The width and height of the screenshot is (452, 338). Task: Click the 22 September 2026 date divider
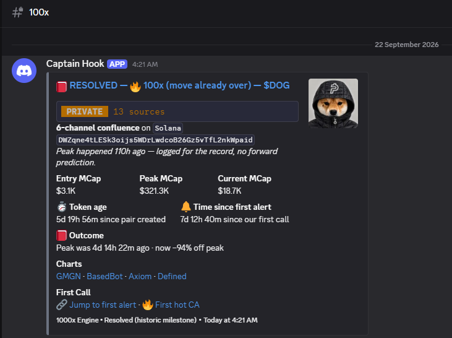coord(406,45)
